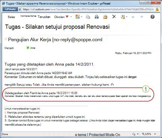This screenshot has height=138, width=162.
Task: Click Membalas Semua to reply all
Action: [x=28, y=16]
